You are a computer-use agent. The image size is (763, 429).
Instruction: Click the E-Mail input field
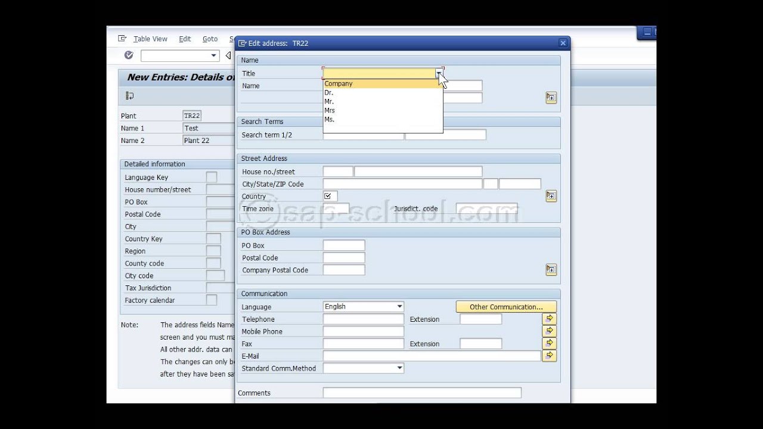coord(432,356)
